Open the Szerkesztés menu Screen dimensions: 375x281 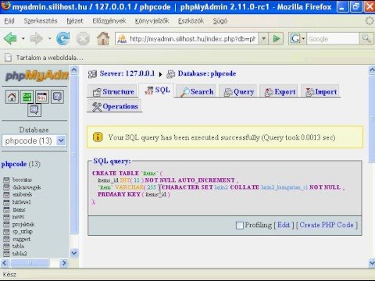pyautogui.click(x=41, y=21)
